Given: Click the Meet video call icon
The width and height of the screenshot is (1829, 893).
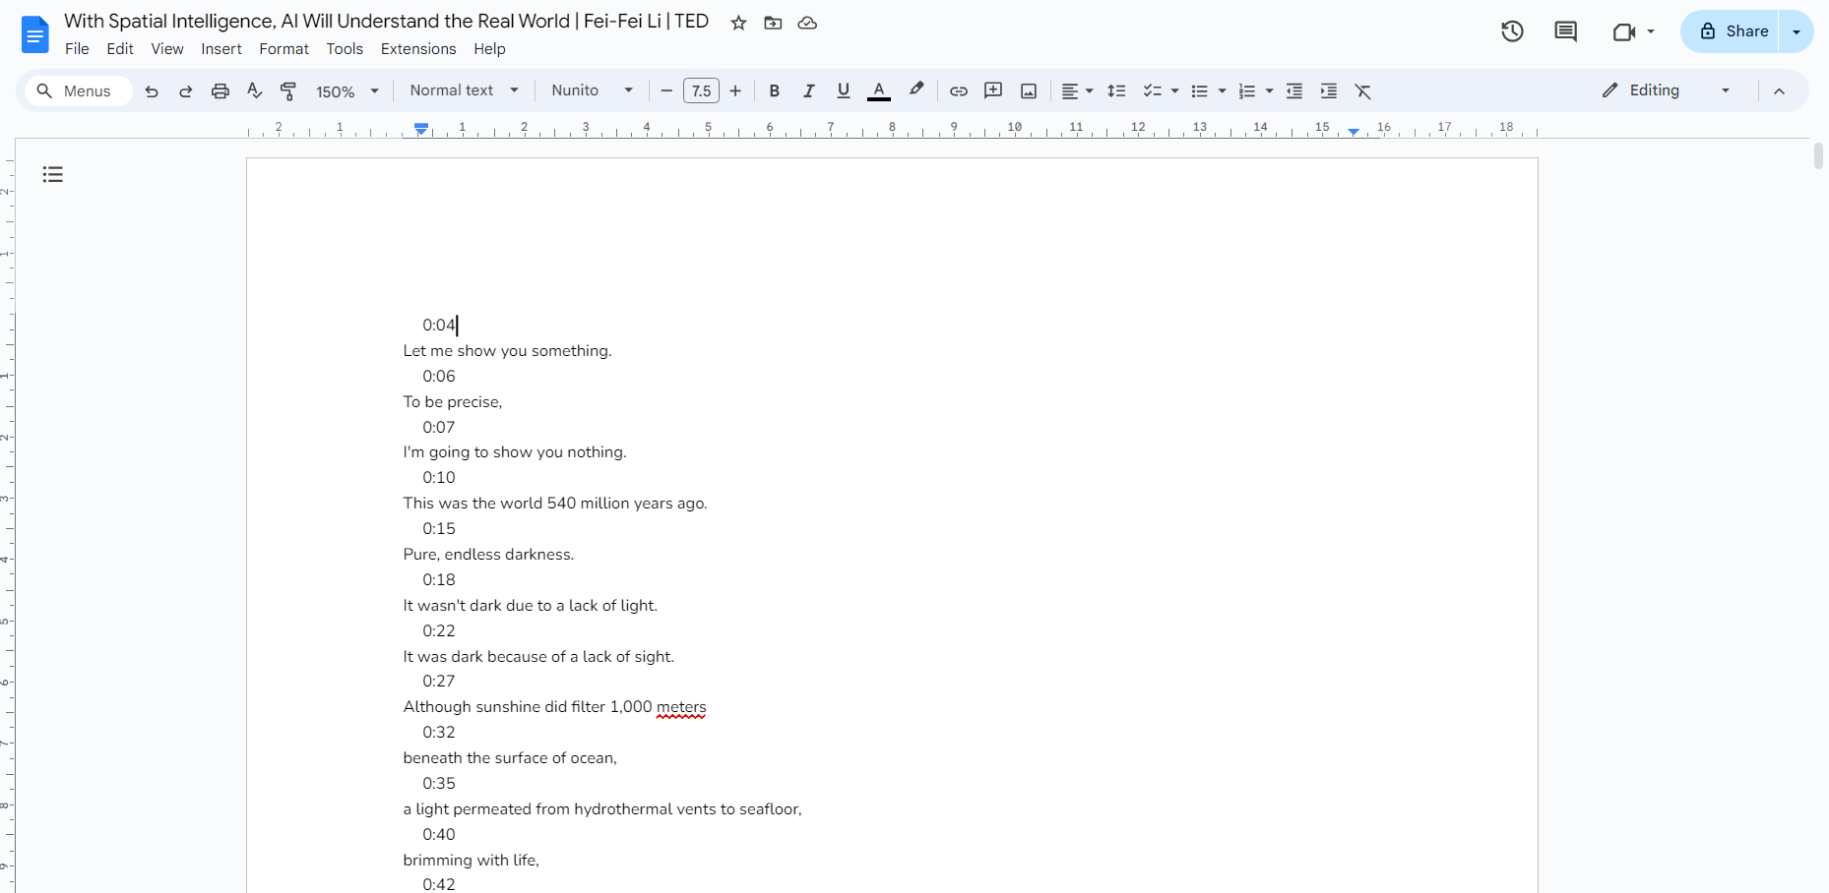Looking at the screenshot, I should pos(1623,31).
